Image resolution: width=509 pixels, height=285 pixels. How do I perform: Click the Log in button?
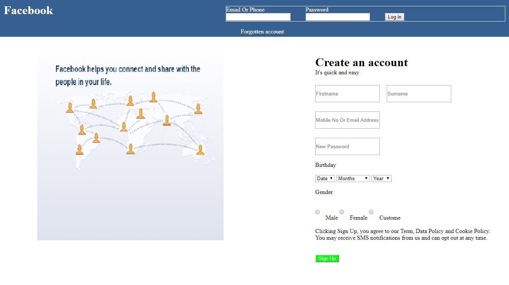tap(395, 17)
